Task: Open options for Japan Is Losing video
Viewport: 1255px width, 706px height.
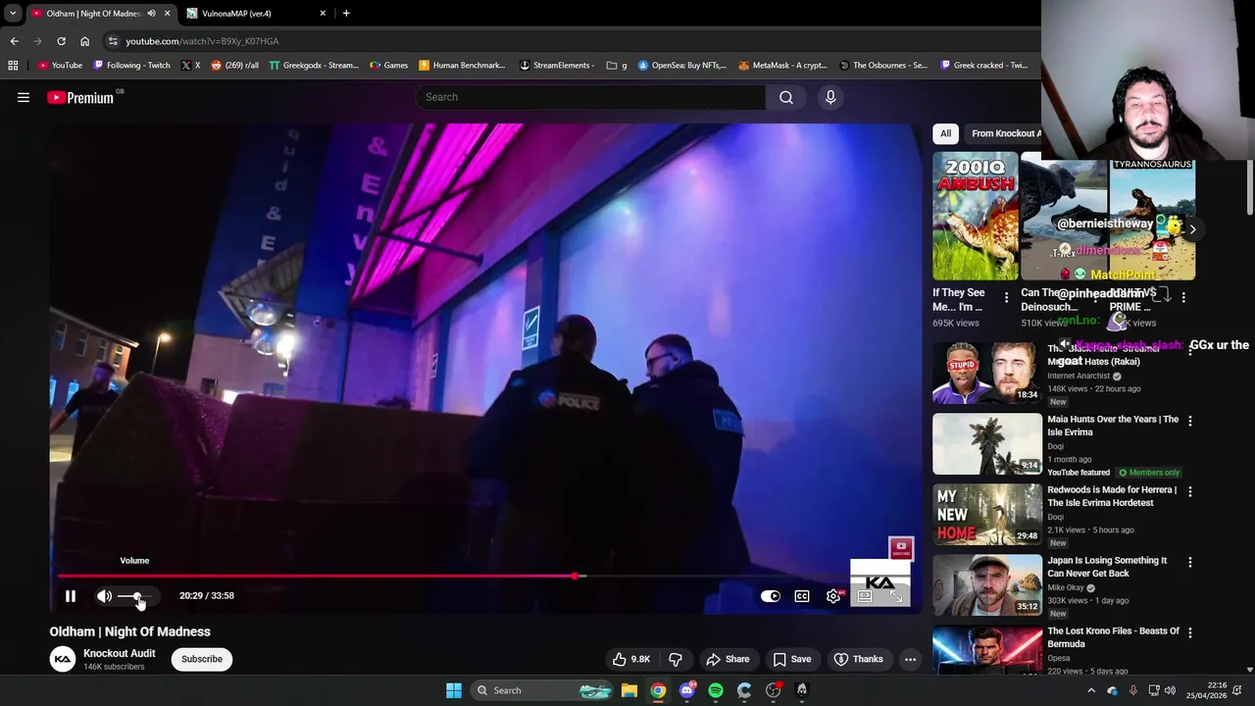Action: coord(1190,562)
